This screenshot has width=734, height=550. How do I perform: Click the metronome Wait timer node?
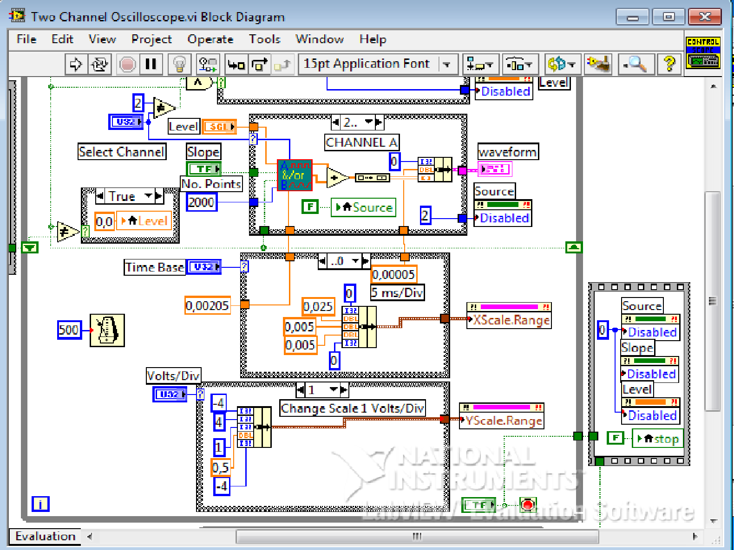point(107,330)
